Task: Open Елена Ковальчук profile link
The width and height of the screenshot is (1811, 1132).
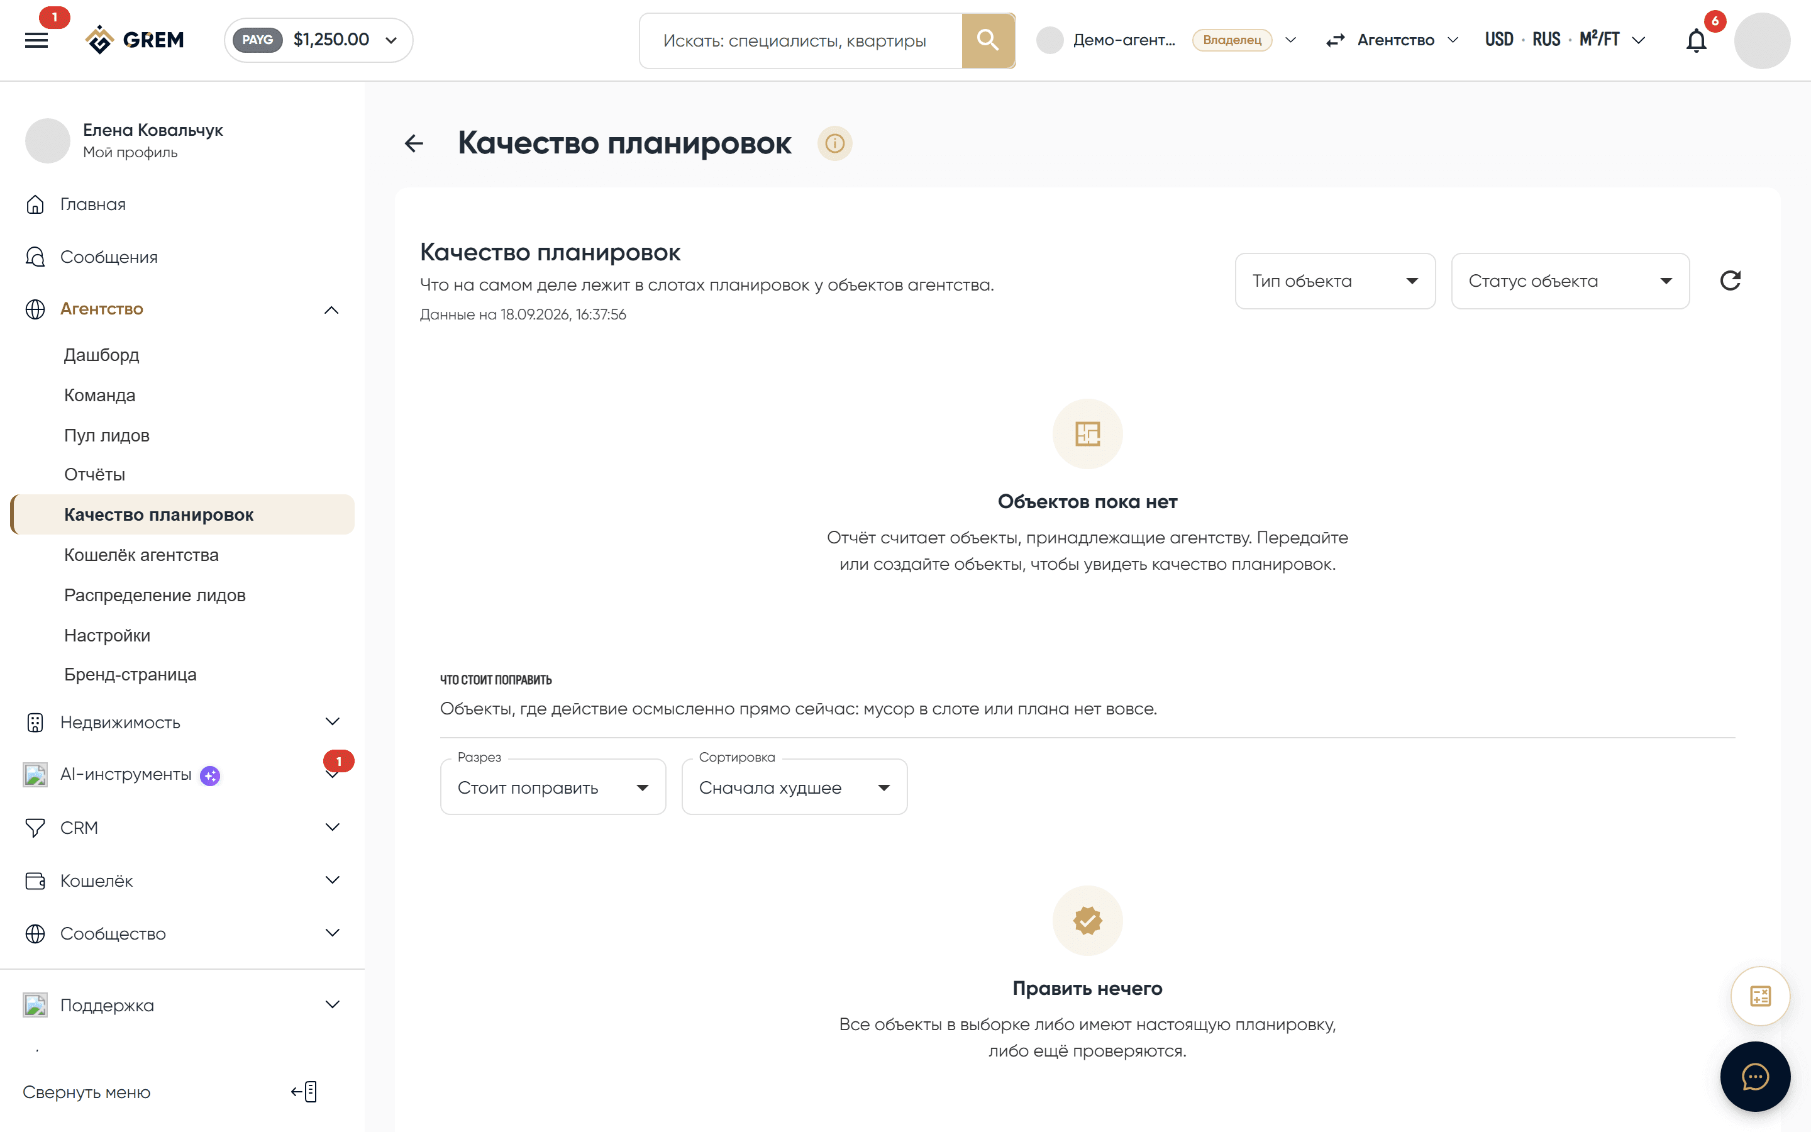Action: tap(153, 140)
